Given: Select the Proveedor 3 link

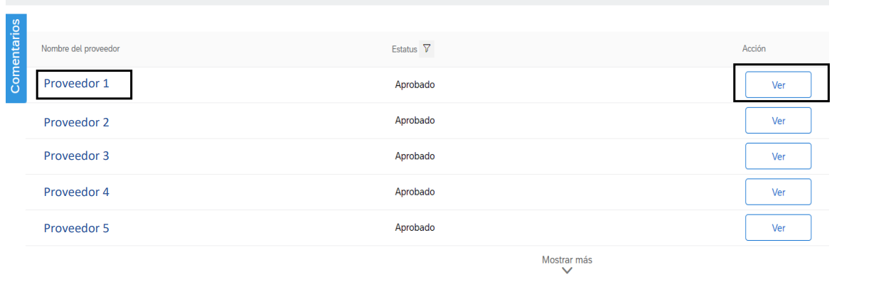Looking at the screenshot, I should (x=77, y=156).
